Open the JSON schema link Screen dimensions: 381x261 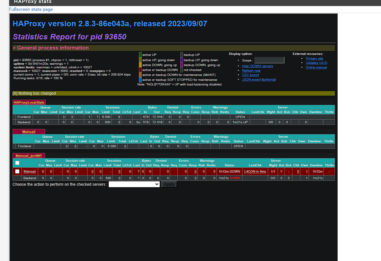pos(268,80)
